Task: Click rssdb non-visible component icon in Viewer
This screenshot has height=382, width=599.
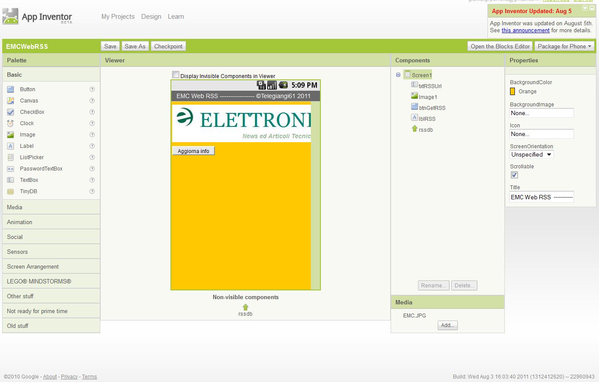Action: pyautogui.click(x=245, y=307)
